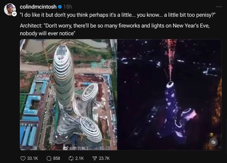Click the blue verified badge
This screenshot has height=163, width=227.
coord(60,7)
